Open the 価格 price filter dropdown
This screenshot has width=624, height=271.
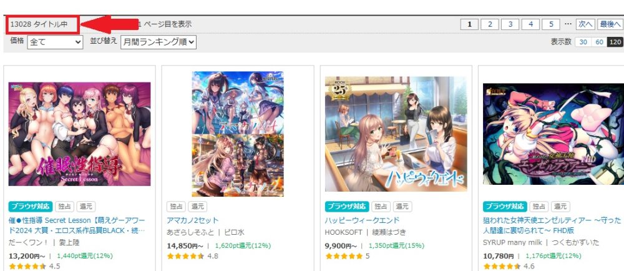coord(55,42)
